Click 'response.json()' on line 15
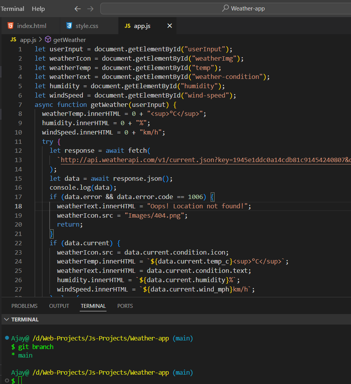Viewport: 351px width, 384px height. point(141,179)
